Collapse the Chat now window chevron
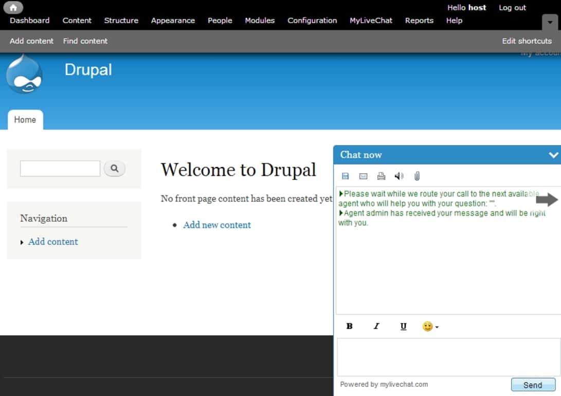This screenshot has width=561, height=396. coord(553,155)
